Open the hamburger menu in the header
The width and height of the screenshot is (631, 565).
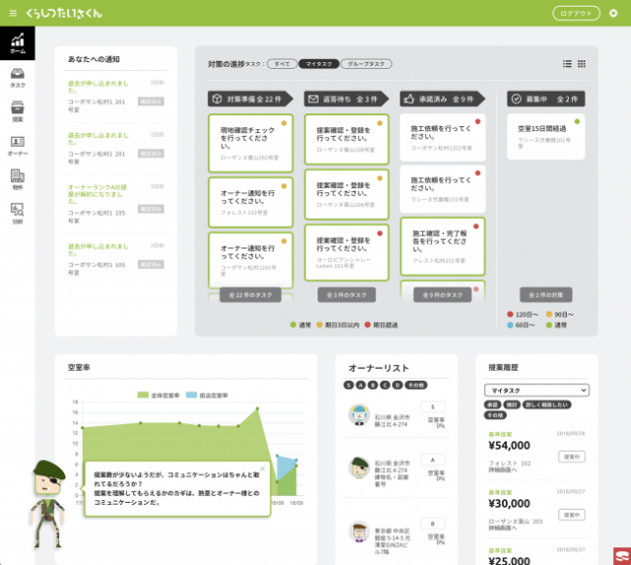click(13, 14)
